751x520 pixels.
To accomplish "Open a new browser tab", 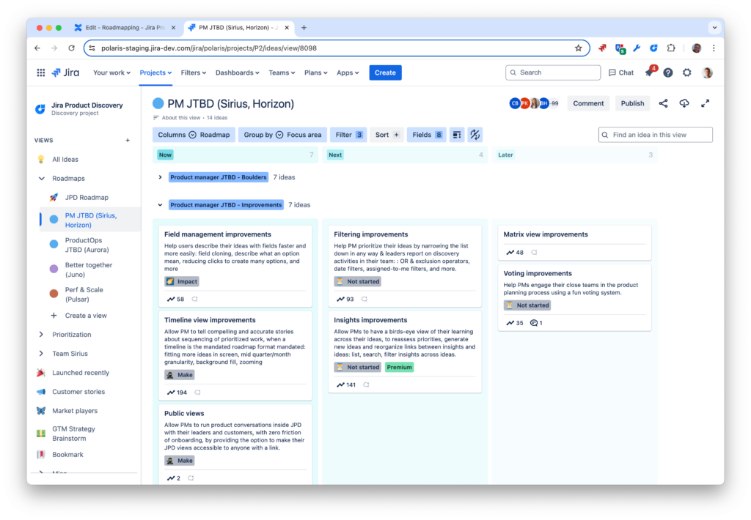I will click(x=304, y=28).
